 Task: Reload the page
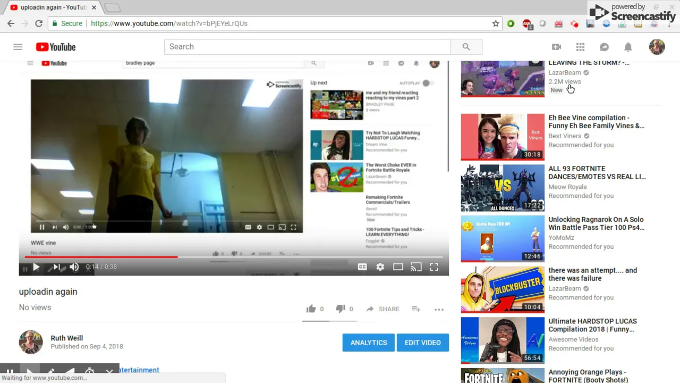coord(38,23)
